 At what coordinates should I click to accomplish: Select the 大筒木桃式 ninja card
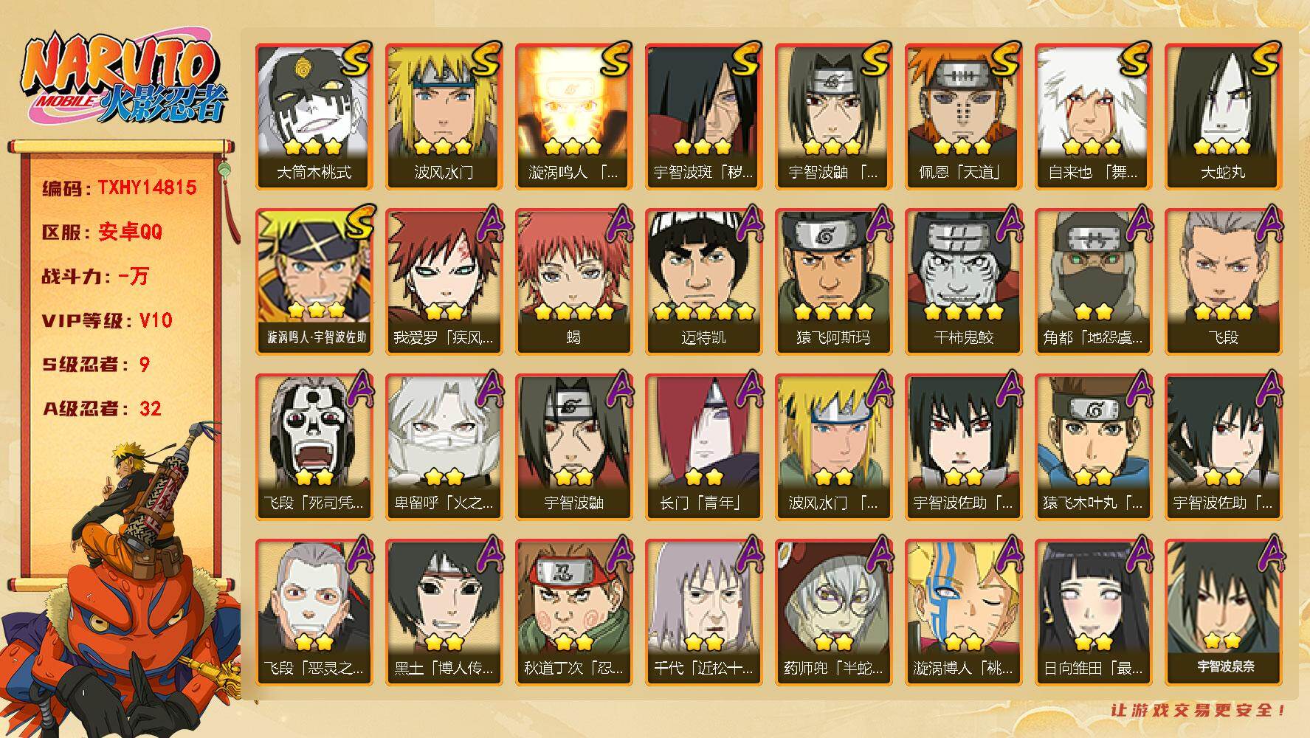(314, 117)
